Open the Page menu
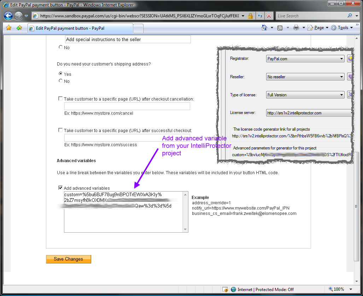363x296 pixels. [319, 28]
